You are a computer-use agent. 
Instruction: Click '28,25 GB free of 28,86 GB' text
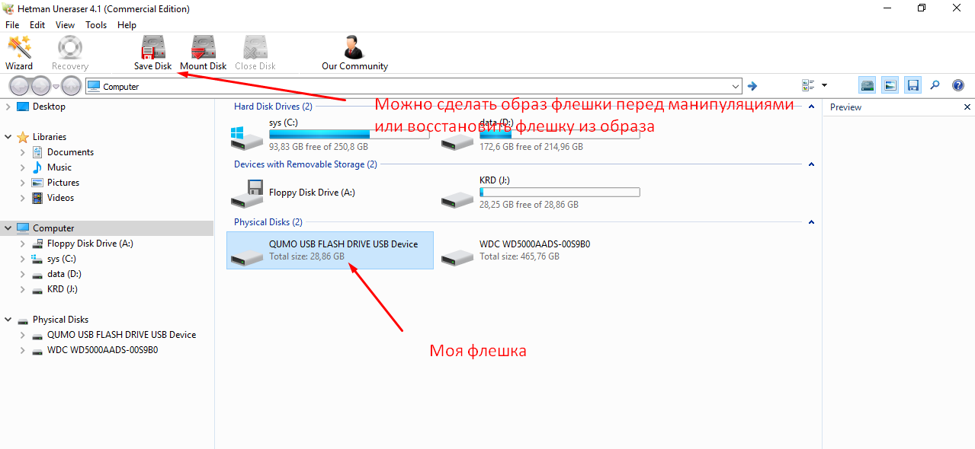coord(529,205)
